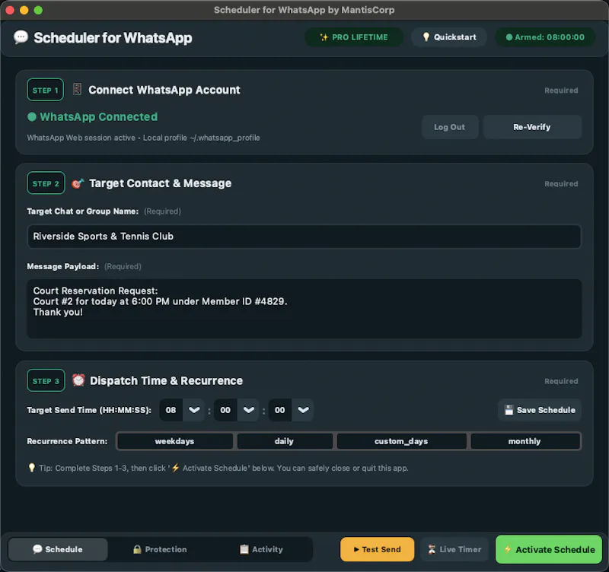Click the phone icon beside Connect WhatsApp Account
This screenshot has width=609, height=572.
(77, 89)
